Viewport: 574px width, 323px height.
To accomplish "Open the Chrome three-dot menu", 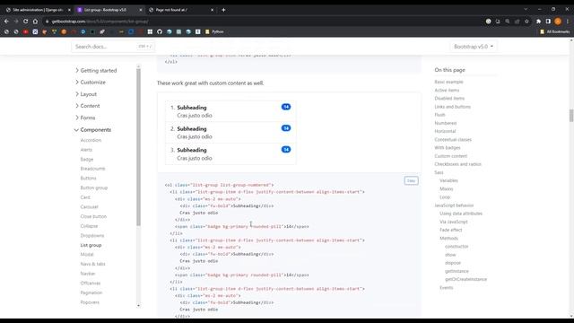I will pyautogui.click(x=568, y=22).
